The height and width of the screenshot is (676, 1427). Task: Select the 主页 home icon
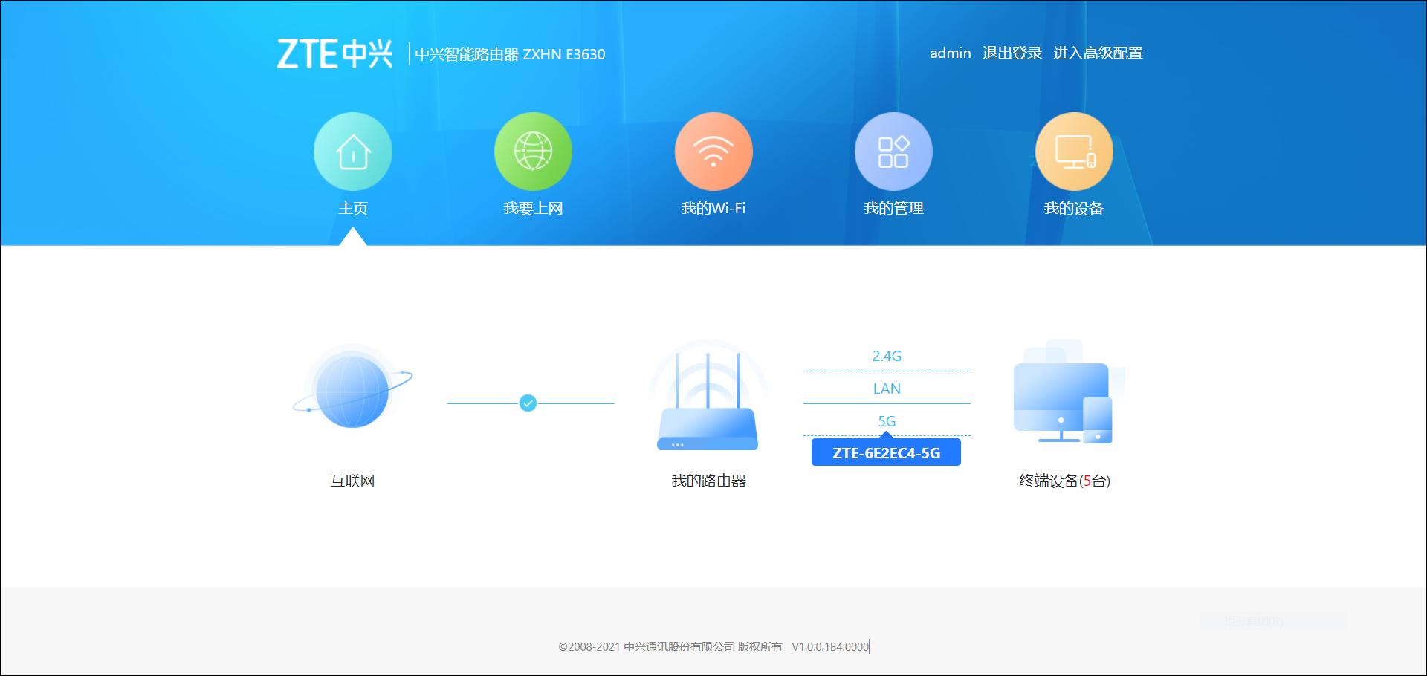pos(353,151)
